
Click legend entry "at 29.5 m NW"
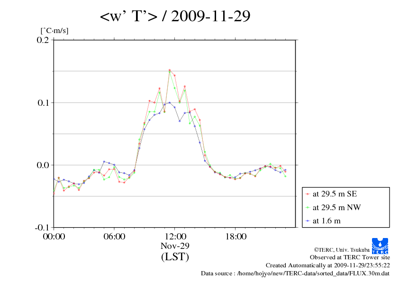(336, 207)
